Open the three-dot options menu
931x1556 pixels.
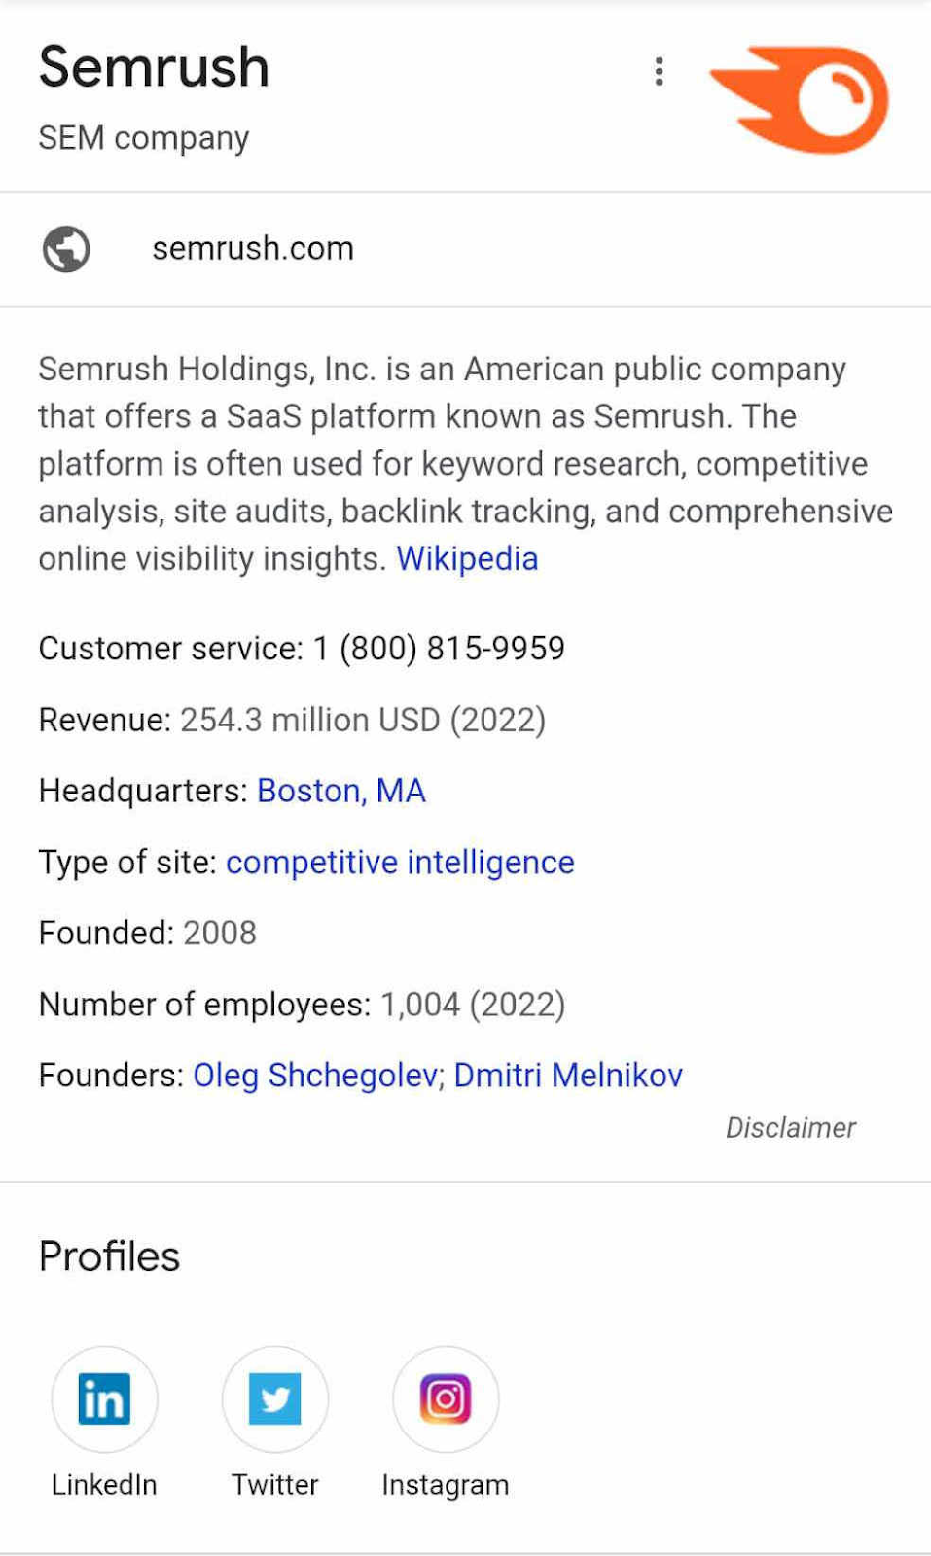660,71
